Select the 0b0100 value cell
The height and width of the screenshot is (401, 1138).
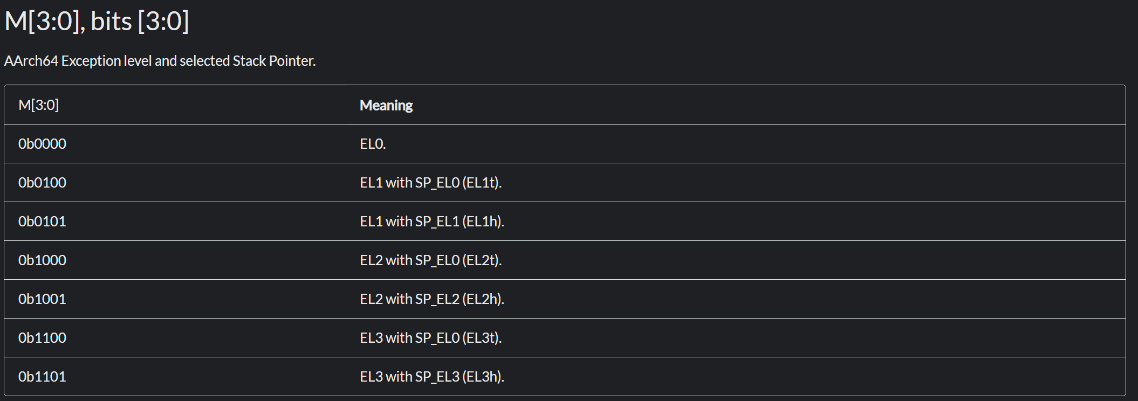coord(43,183)
